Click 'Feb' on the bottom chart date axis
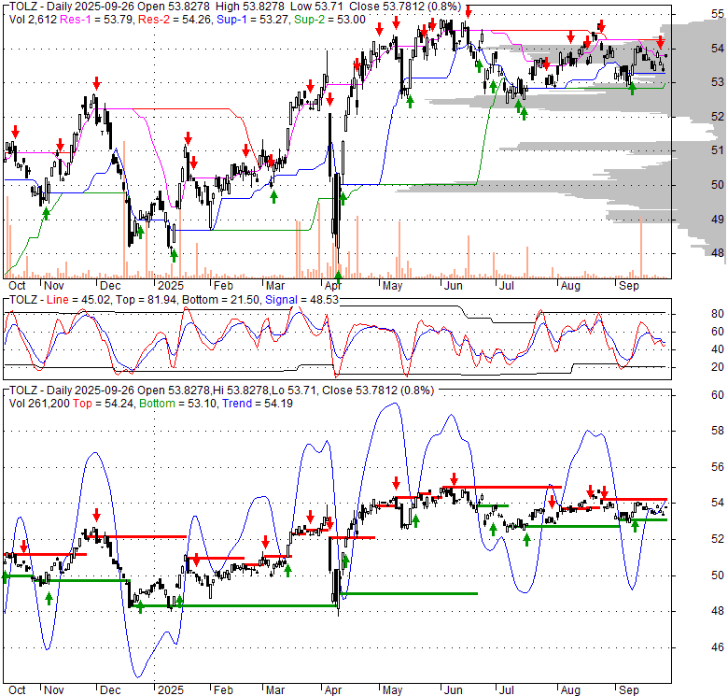The height and width of the screenshot is (696, 728). coord(223,690)
